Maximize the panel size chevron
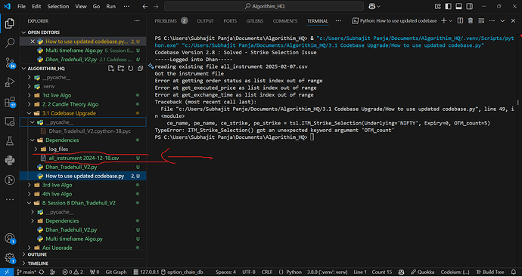This screenshot has height=277, width=522. [x=502, y=20]
